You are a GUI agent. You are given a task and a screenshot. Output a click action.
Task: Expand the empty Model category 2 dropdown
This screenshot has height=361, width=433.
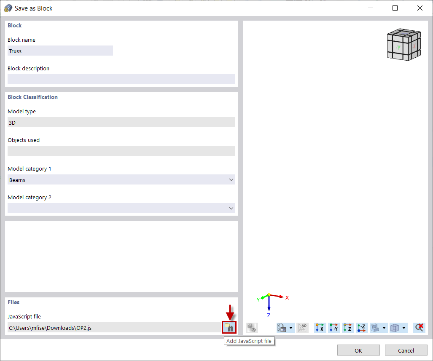pos(121,208)
